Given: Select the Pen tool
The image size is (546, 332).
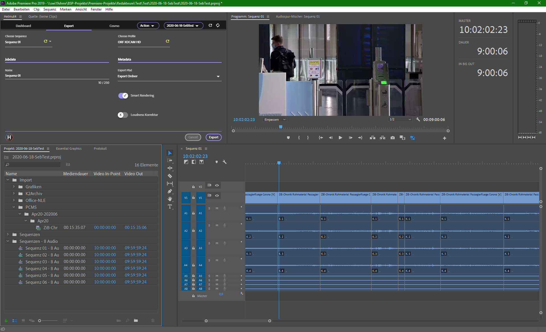Looking at the screenshot, I should click(x=170, y=191).
